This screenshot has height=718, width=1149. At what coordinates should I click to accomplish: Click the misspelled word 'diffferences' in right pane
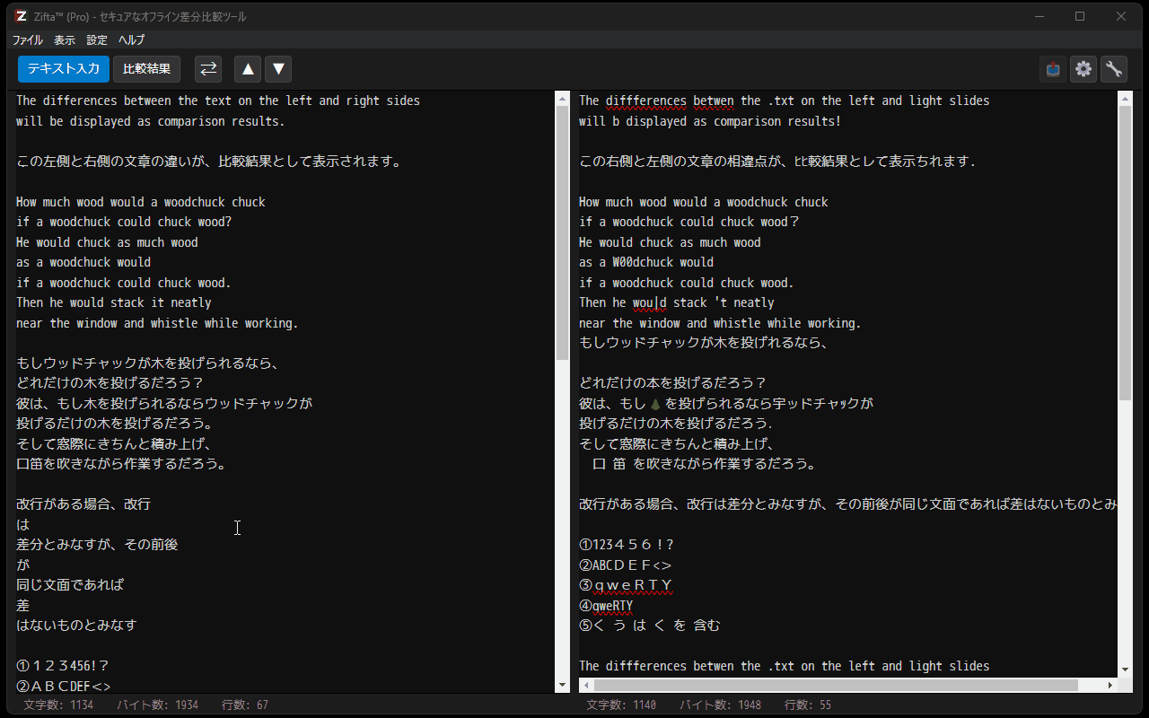point(646,101)
